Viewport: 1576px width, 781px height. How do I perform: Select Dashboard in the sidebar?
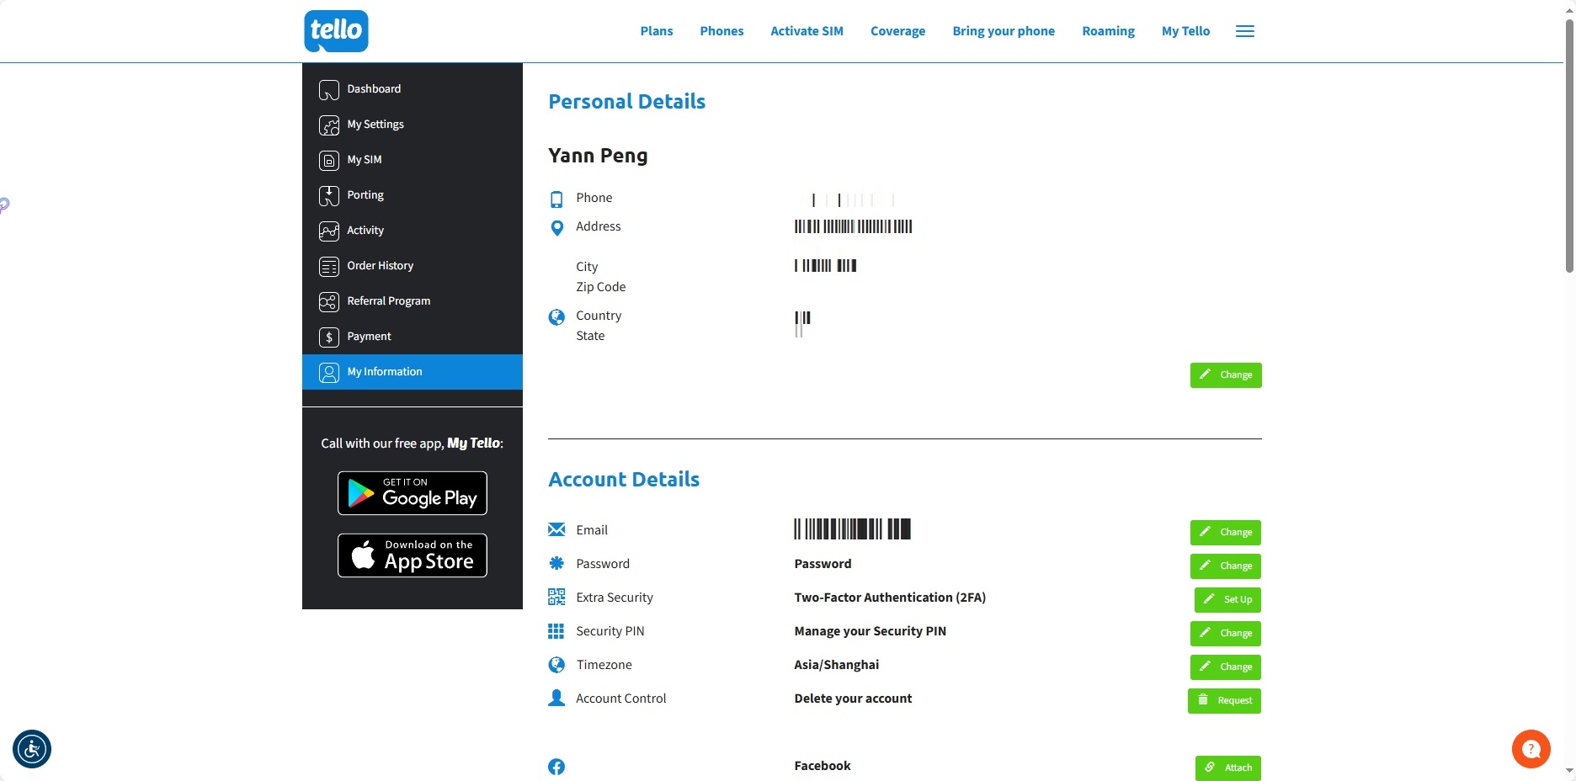[413, 89]
